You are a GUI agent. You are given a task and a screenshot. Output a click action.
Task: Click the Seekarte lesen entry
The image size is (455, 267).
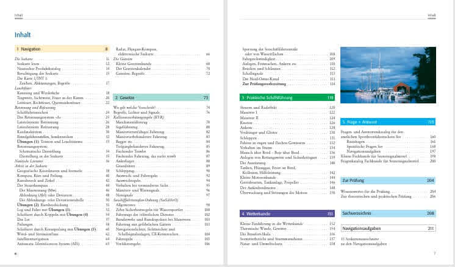pos(29,63)
